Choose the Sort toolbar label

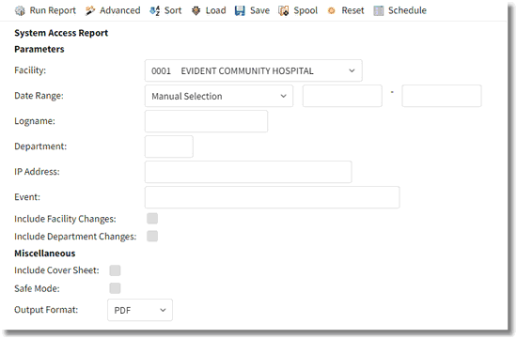click(x=173, y=10)
